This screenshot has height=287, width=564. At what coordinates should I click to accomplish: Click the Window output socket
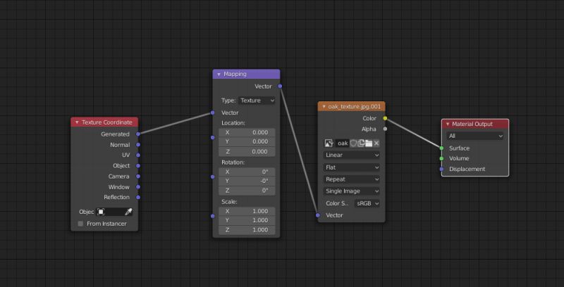pyautogui.click(x=138, y=187)
